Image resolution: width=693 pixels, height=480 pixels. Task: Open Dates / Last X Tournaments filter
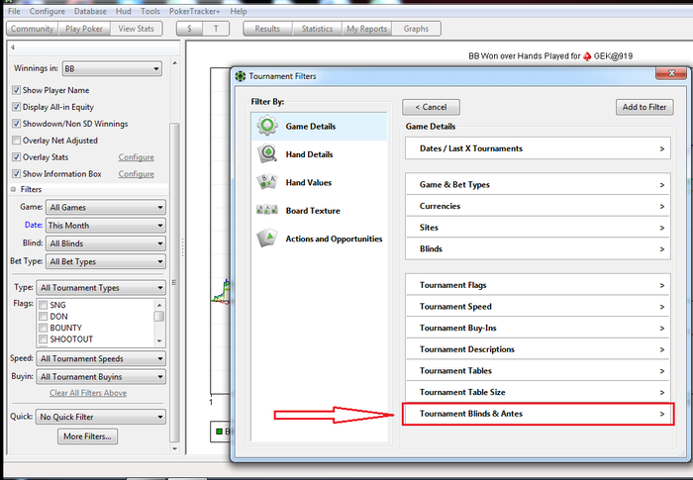pyautogui.click(x=538, y=148)
